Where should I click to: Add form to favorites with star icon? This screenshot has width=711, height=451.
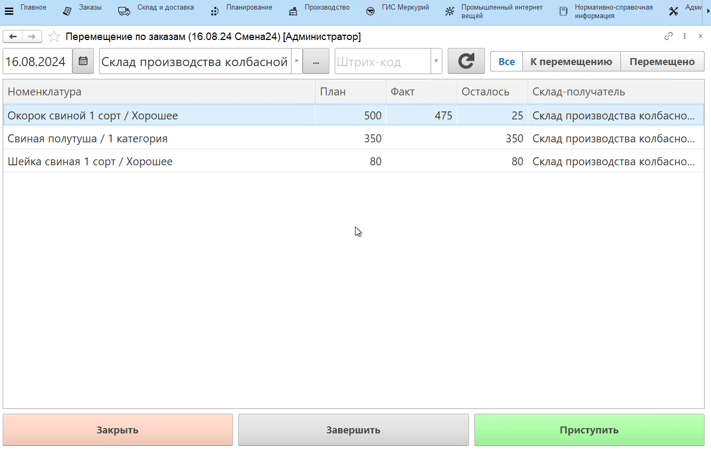[54, 37]
